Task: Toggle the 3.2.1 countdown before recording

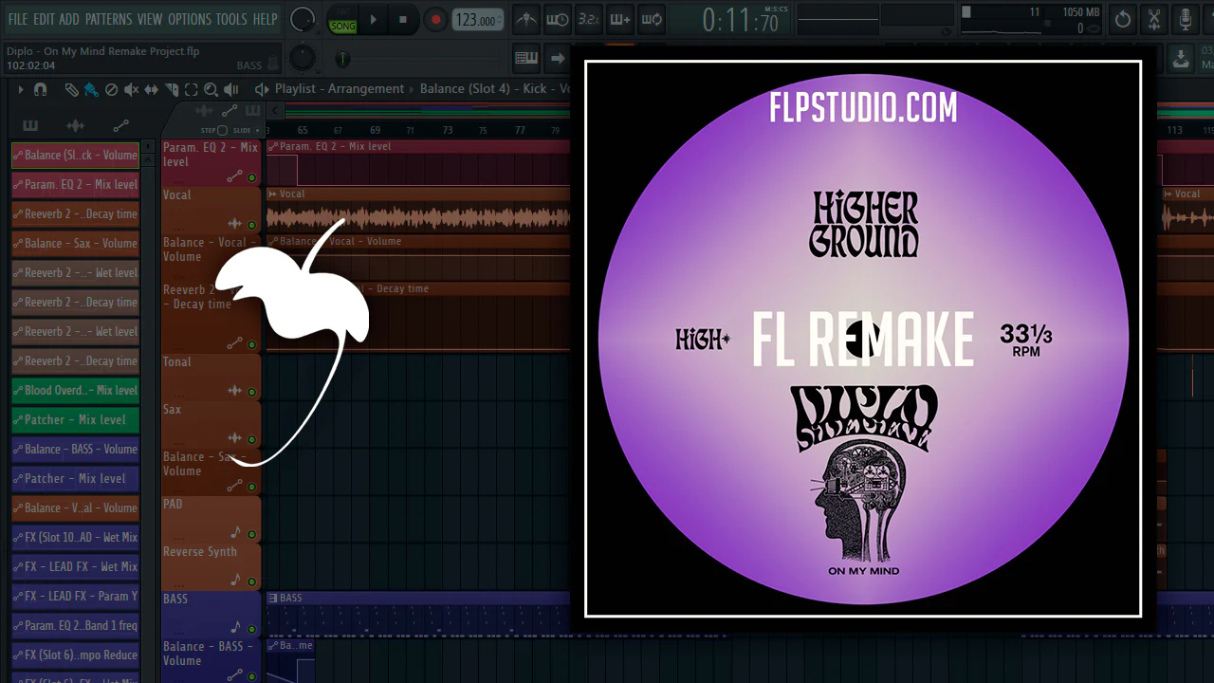Action: click(x=589, y=19)
